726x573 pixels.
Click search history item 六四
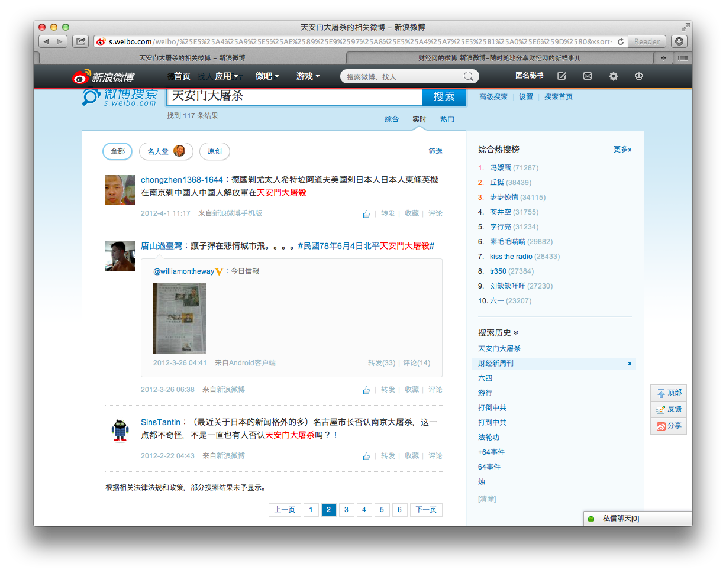click(485, 378)
